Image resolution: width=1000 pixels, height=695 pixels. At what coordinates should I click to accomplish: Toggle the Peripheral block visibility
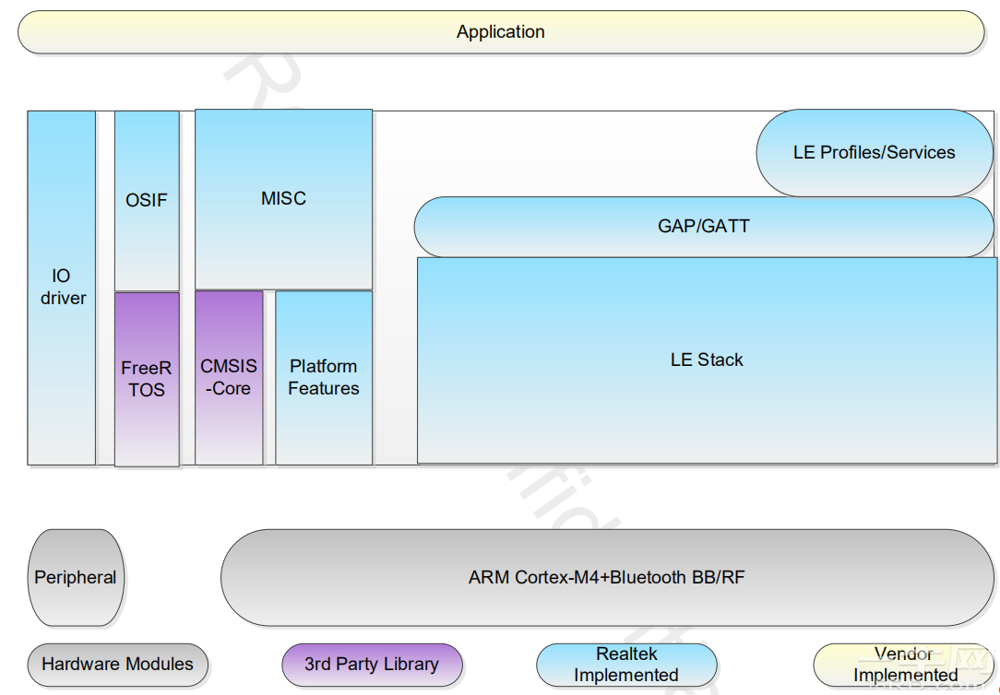[76, 578]
